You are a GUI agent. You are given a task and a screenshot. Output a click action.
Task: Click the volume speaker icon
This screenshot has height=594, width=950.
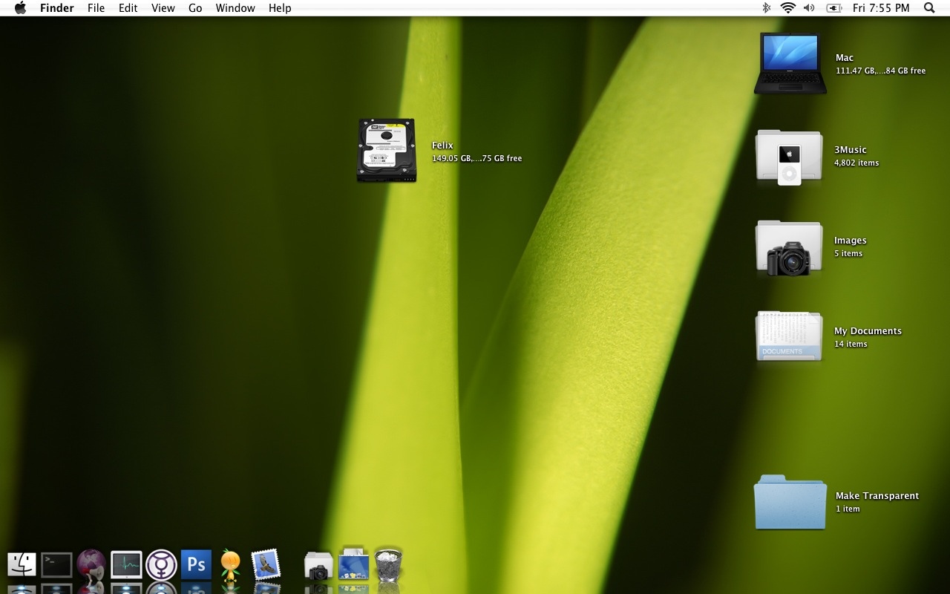(x=809, y=8)
